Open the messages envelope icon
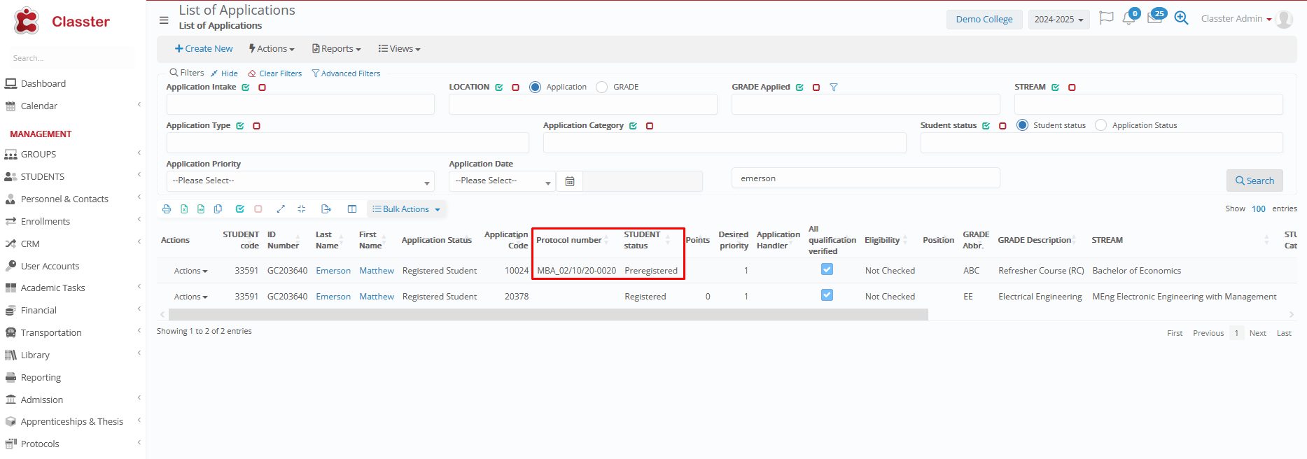Screen dimensions: 1307x459 (x=1154, y=19)
